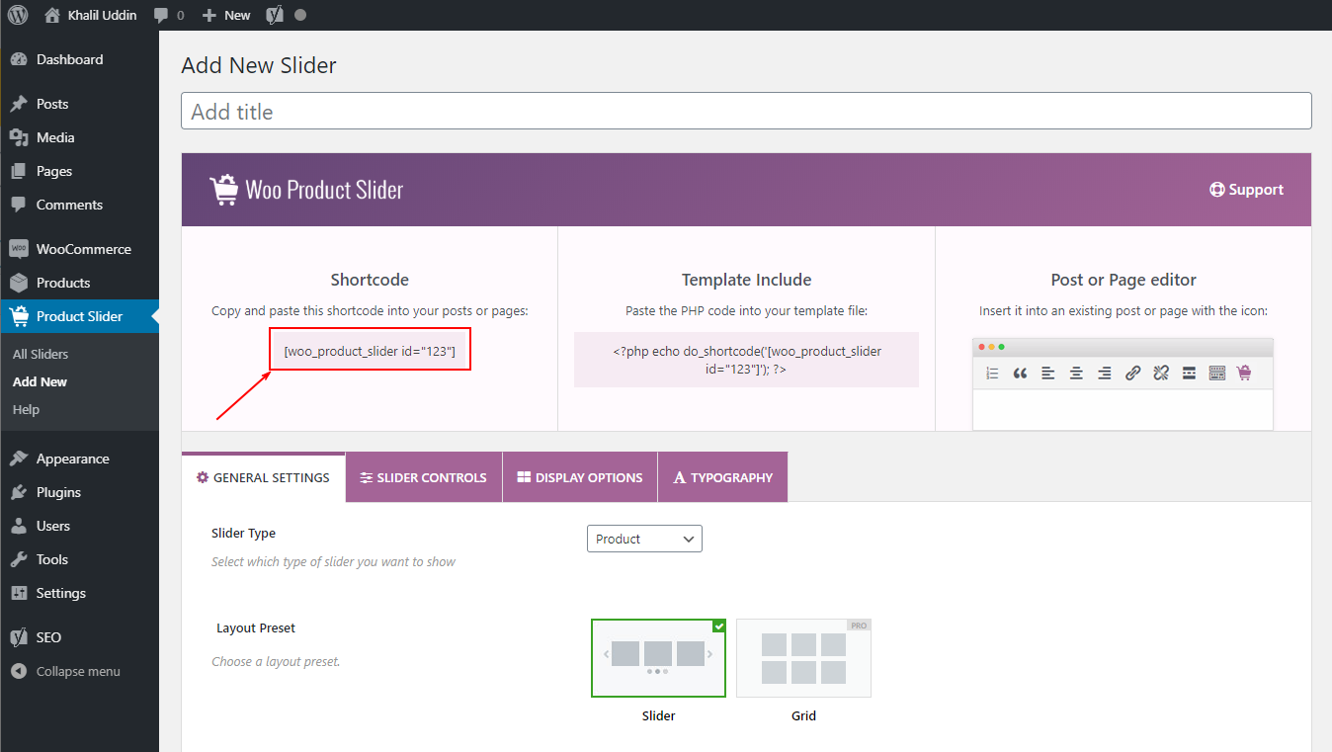The width and height of the screenshot is (1332, 752).
Task: Click the Add title input field
Action: coord(746,111)
